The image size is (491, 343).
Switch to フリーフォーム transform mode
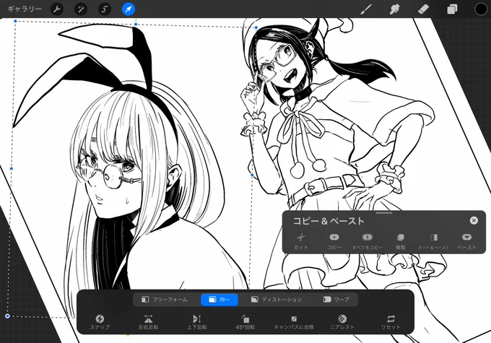[165, 300]
